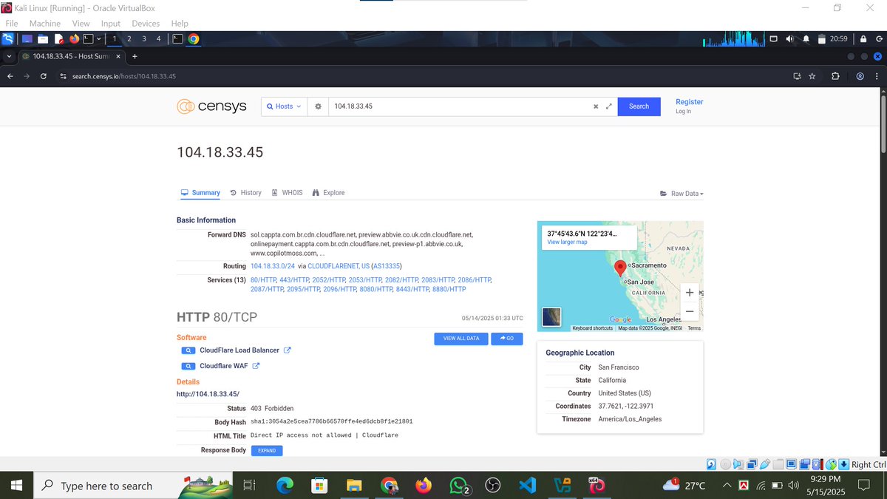Switch to Kali workspace 2
The height and width of the screenshot is (499, 887).
[129, 38]
